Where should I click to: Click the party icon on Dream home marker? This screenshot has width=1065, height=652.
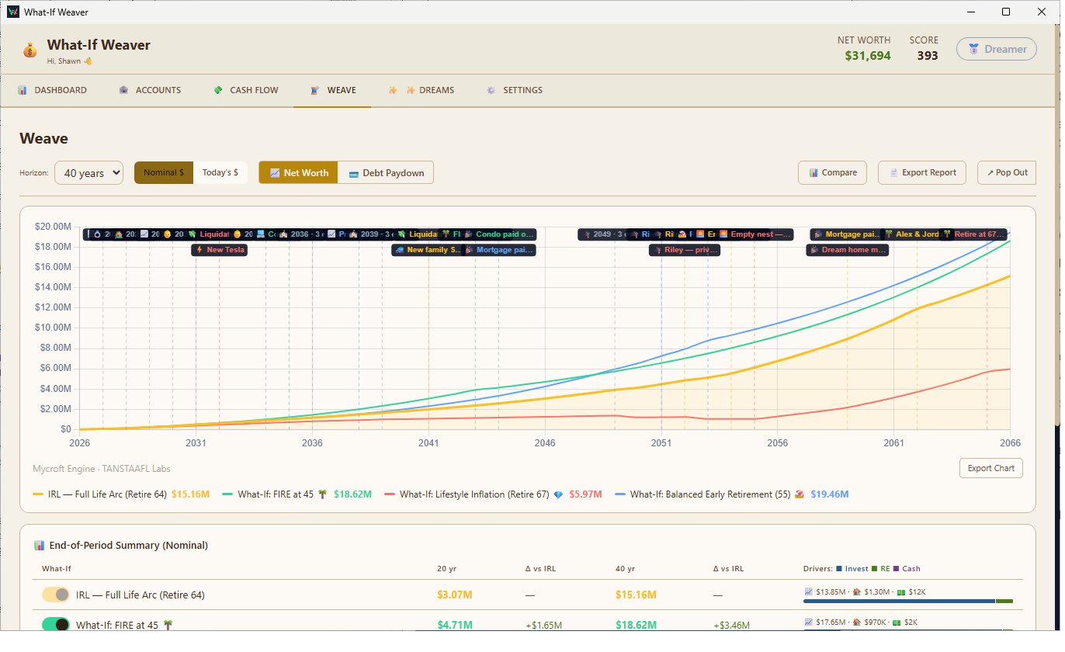(x=814, y=250)
